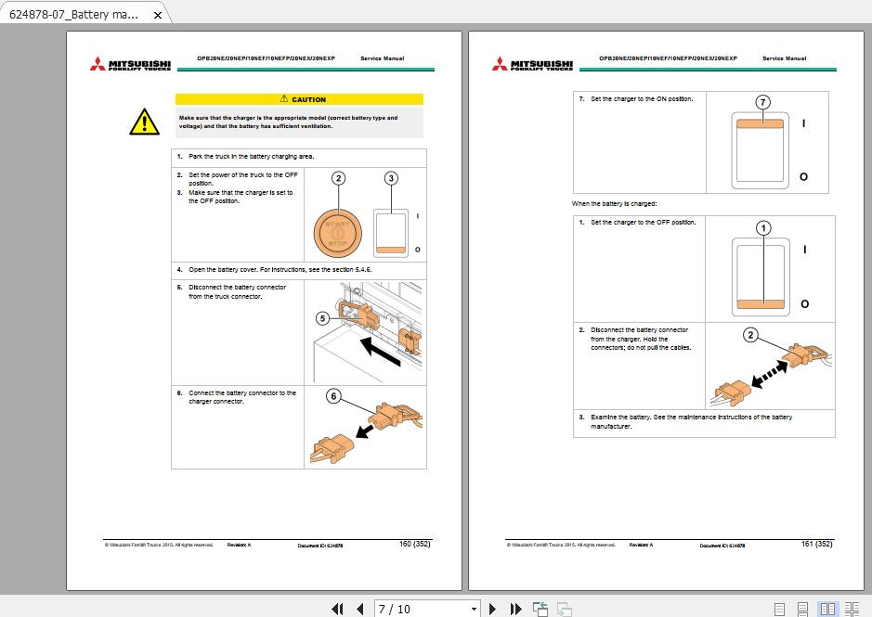Go to the first page

(x=339, y=609)
